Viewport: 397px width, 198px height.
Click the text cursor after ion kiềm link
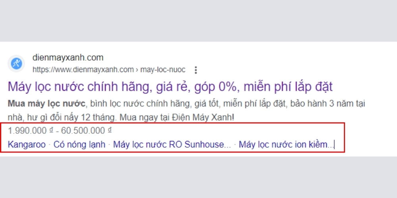[x=334, y=145]
